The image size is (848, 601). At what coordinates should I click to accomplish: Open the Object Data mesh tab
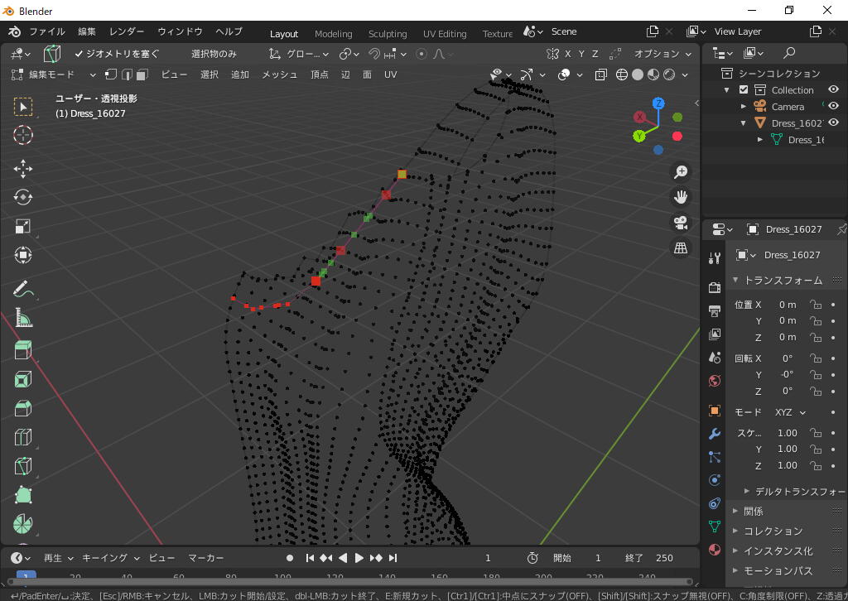coord(715,526)
